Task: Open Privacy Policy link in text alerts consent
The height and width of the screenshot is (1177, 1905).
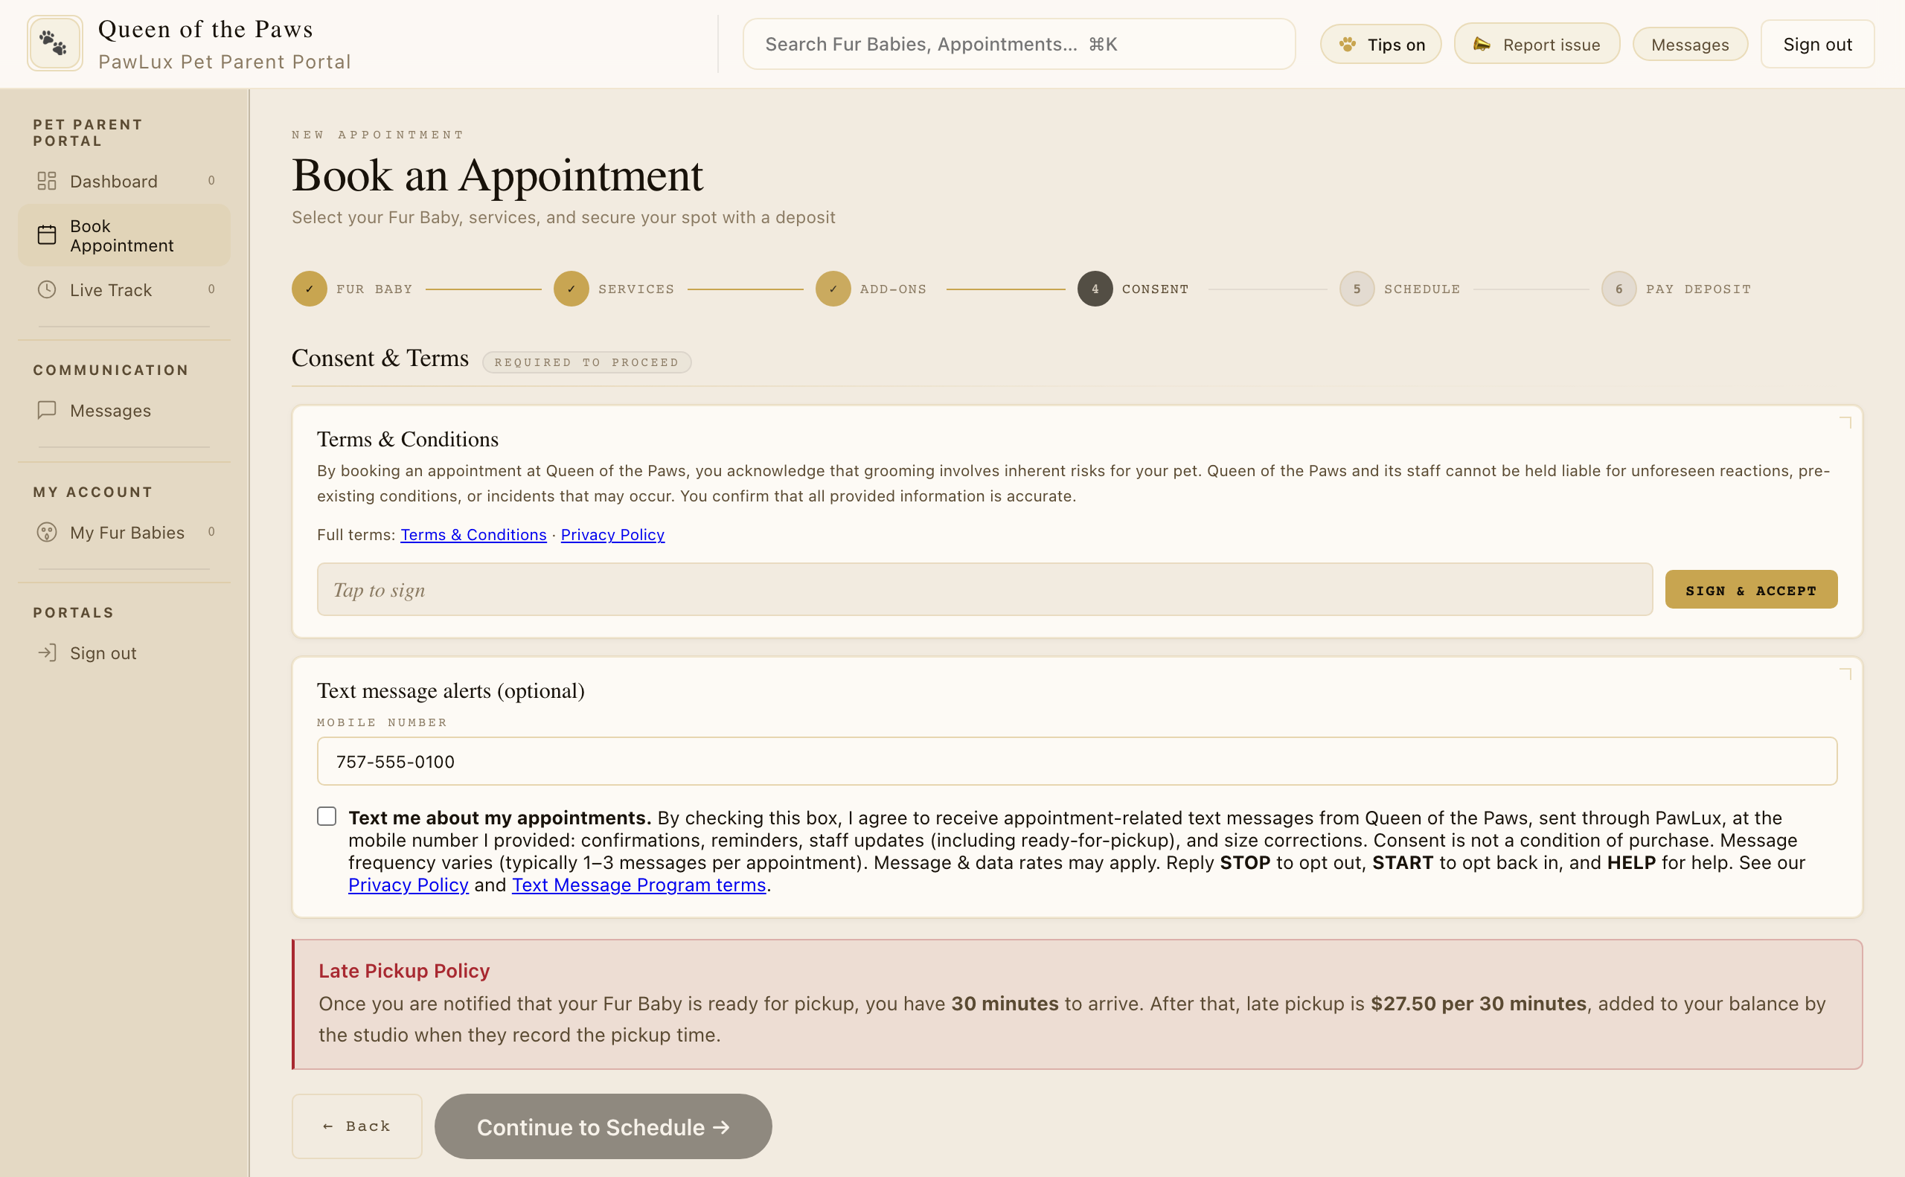Action: [408, 885]
